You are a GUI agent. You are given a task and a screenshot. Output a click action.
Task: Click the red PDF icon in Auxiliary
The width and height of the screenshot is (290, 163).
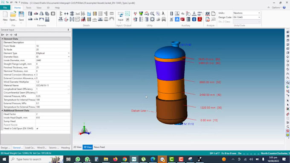pyautogui.click(x=200, y=19)
